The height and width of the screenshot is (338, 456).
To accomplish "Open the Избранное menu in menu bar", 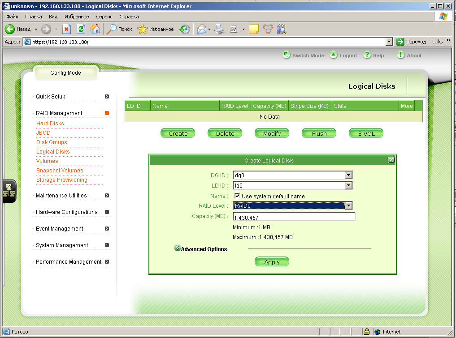I will 77,17.
